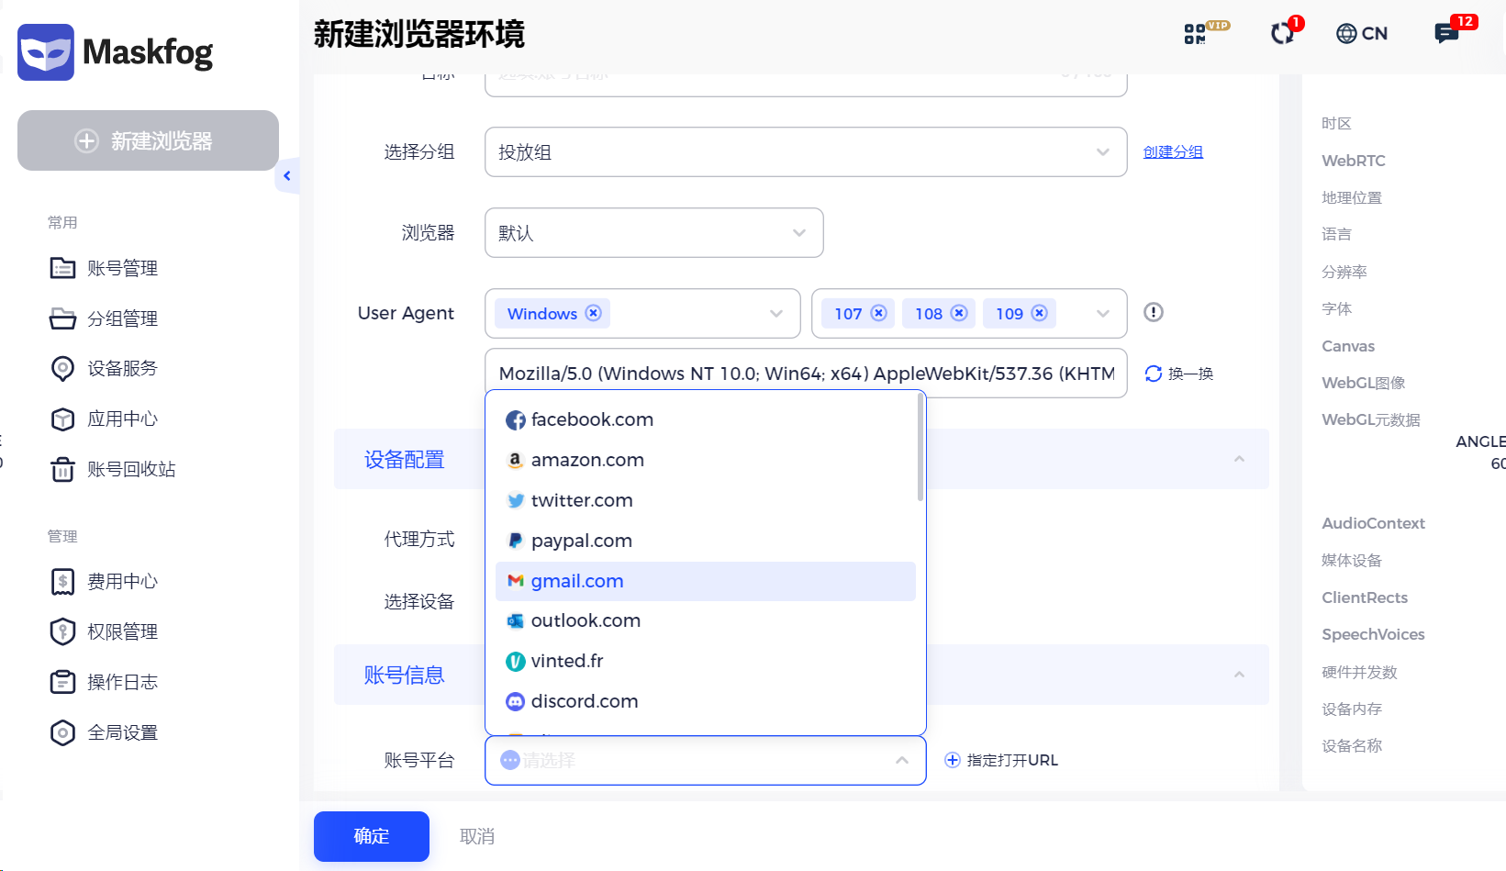
Task: Click the 取消 cancel button
Action: click(477, 836)
